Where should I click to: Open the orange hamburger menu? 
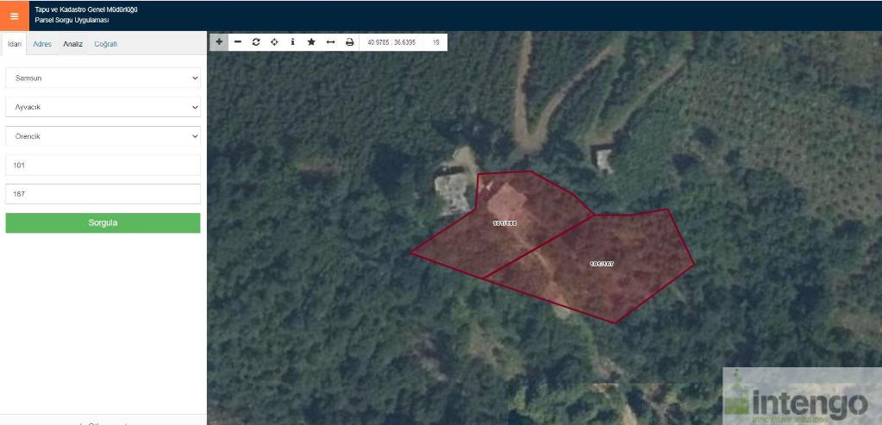(x=15, y=16)
